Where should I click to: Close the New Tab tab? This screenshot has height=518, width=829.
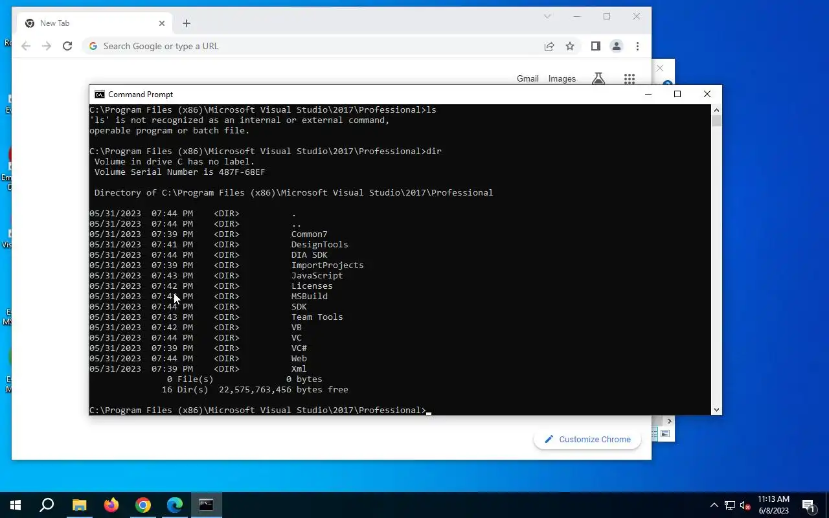click(x=162, y=23)
